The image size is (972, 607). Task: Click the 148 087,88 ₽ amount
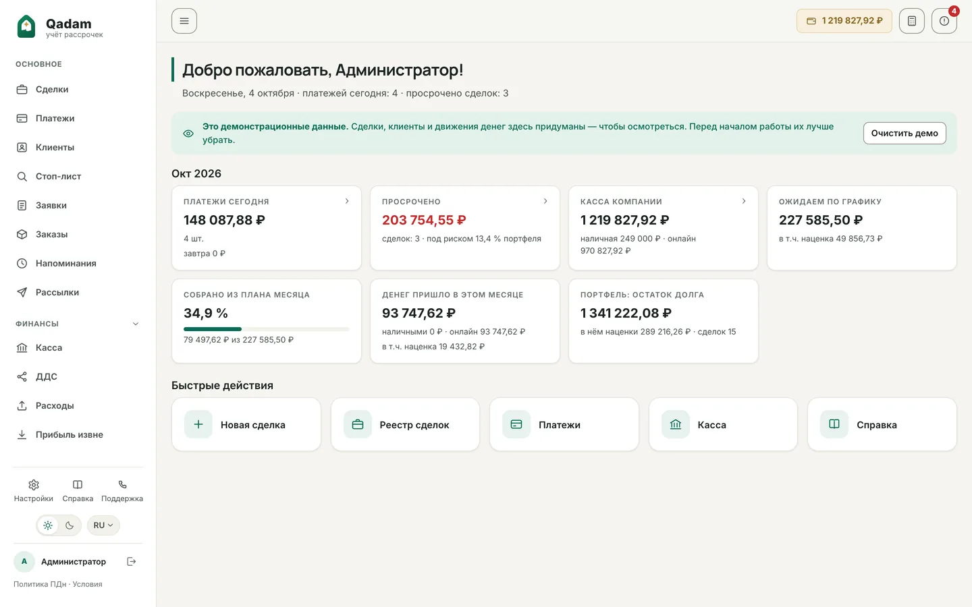[x=224, y=221]
